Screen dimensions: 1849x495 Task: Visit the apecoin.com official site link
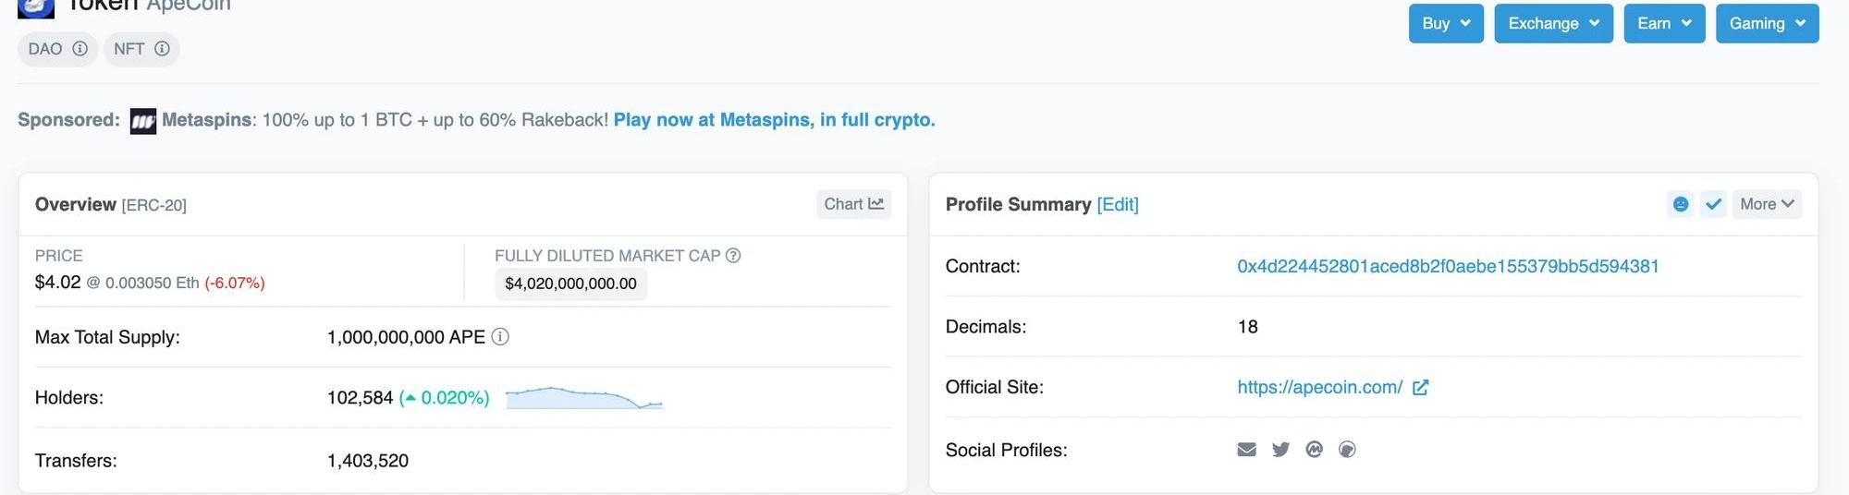tap(1319, 388)
